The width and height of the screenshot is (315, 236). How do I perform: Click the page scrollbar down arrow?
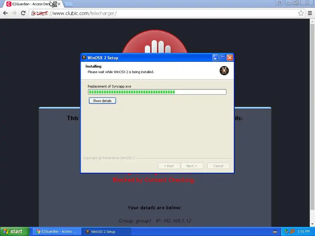pos(312,224)
